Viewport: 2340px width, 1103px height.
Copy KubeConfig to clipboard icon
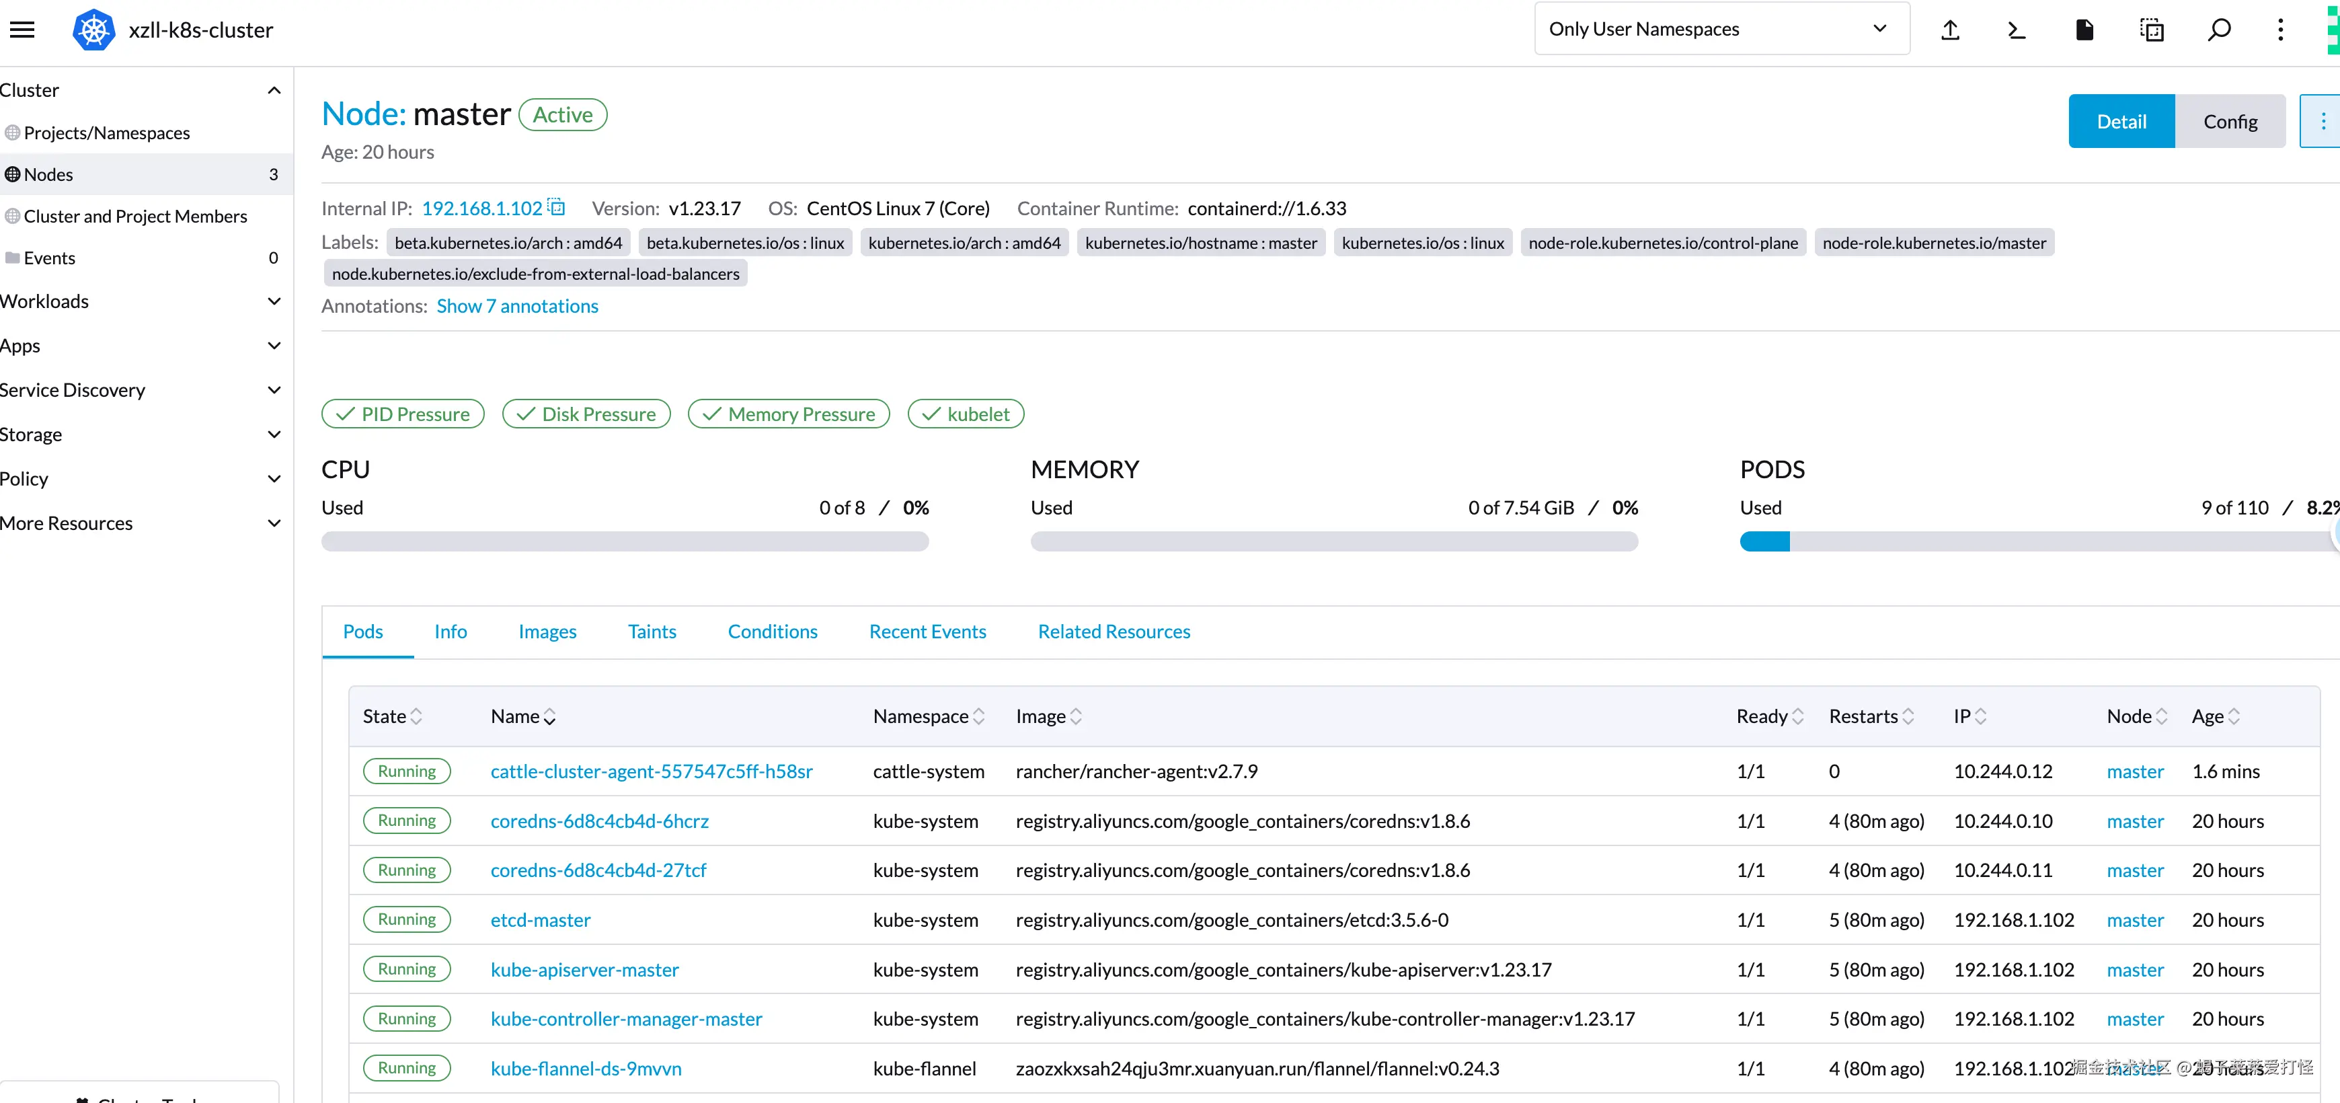point(2151,30)
